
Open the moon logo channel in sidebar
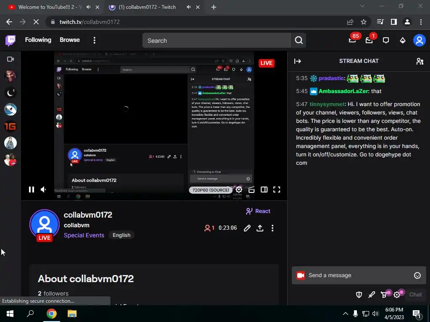(x=10, y=93)
